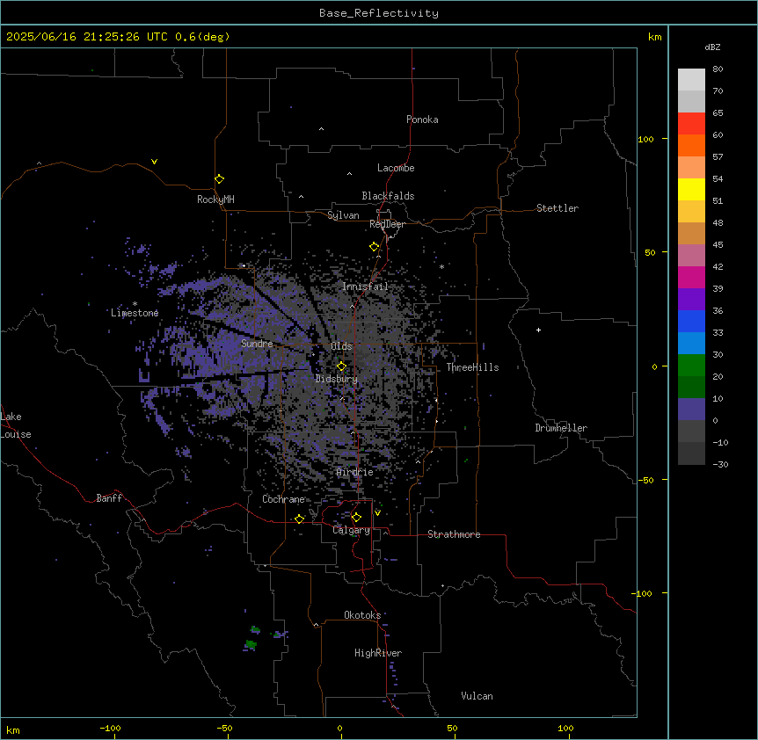Click the HighRiver label

(x=378, y=653)
